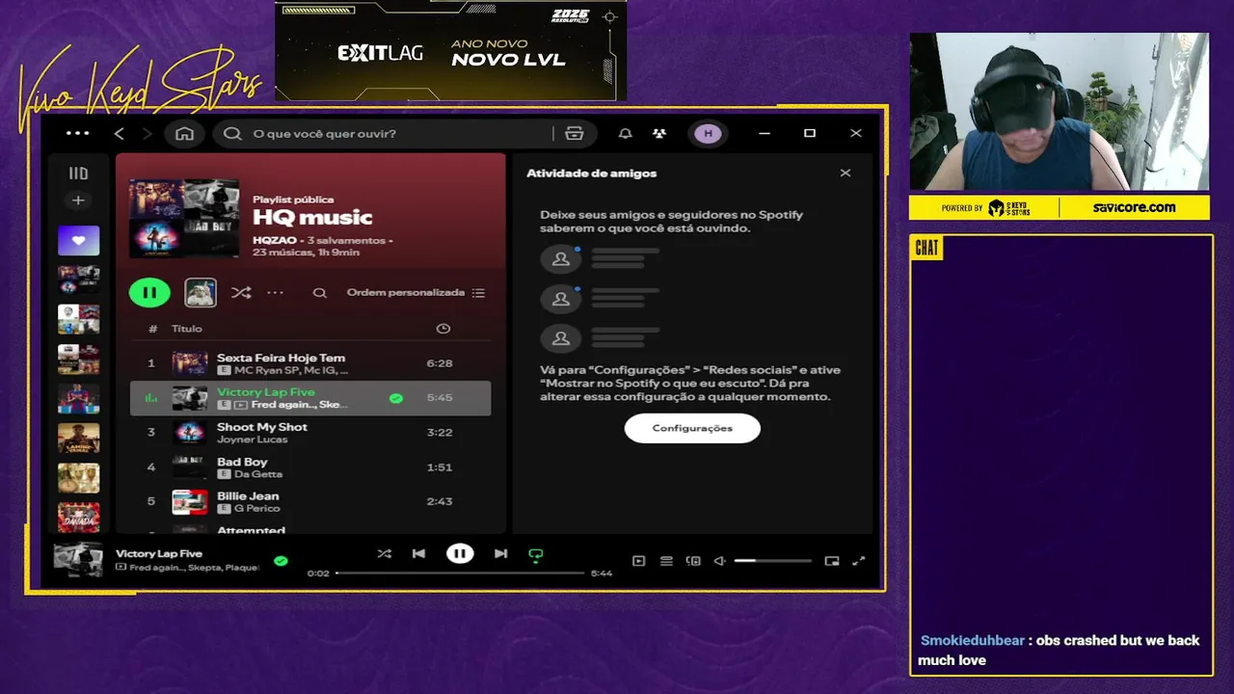Open Your Library icon in sidebar
1234x694 pixels.
(x=78, y=173)
